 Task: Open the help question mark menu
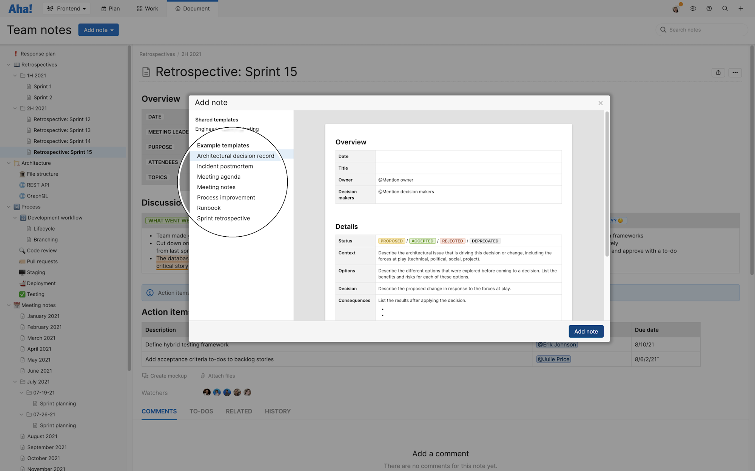click(709, 8)
